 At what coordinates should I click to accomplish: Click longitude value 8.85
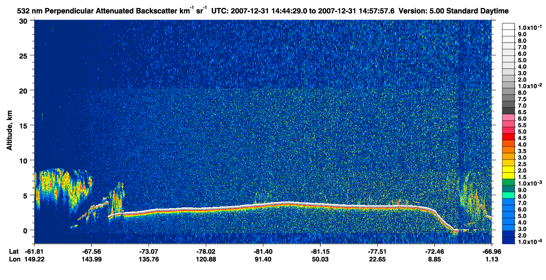coord(434,259)
